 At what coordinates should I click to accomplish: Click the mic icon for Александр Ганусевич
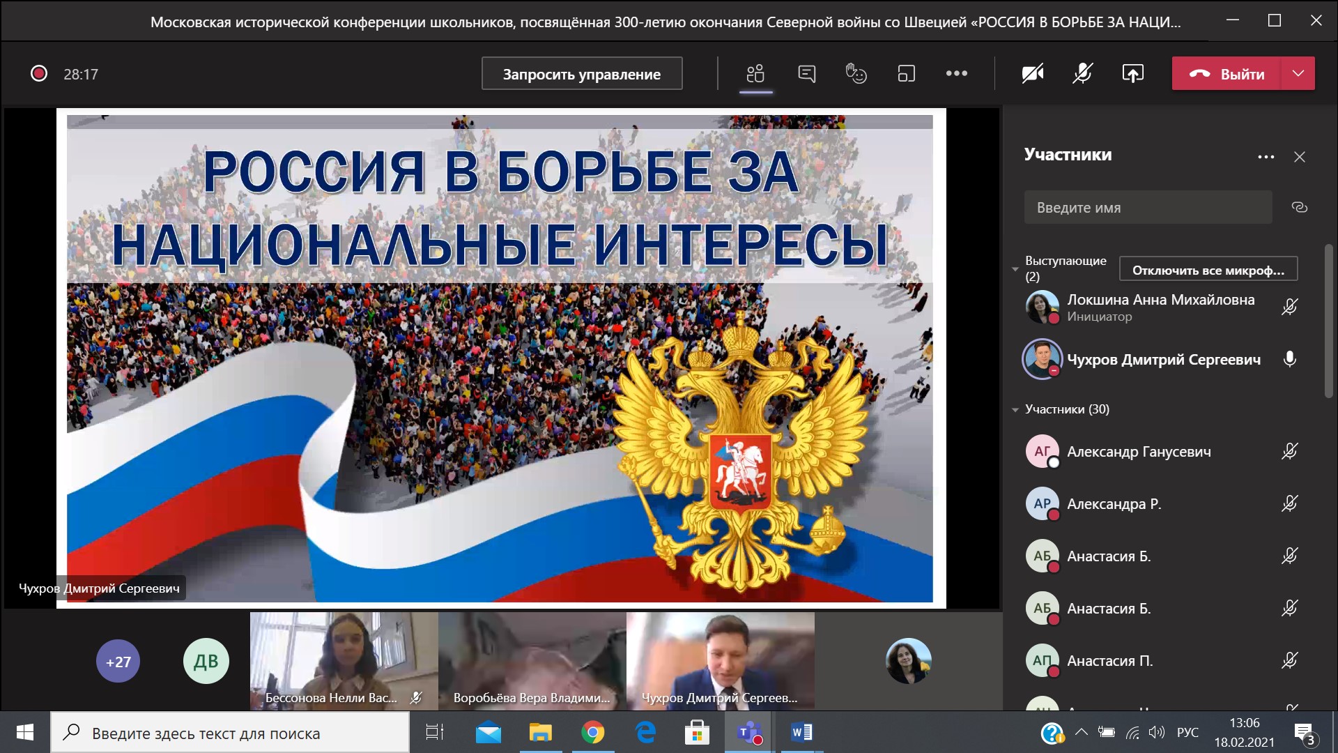tap(1290, 451)
